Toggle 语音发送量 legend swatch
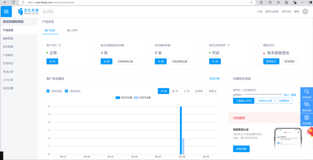Viewport: 313px width, 160px height. 136,97
